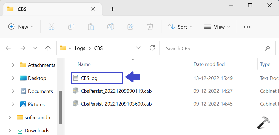This screenshot has width=279, height=135.
Task: Click the Cut scissors icon
Action: click(x=51, y=27)
